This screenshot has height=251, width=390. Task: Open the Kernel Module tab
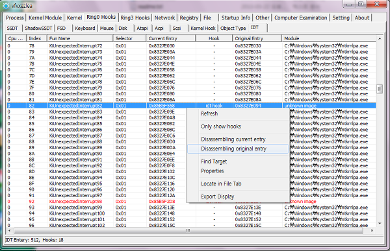[x=45, y=18]
